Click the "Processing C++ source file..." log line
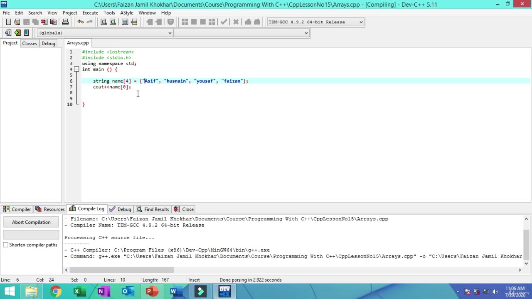The height and width of the screenshot is (299, 532). 109,238
